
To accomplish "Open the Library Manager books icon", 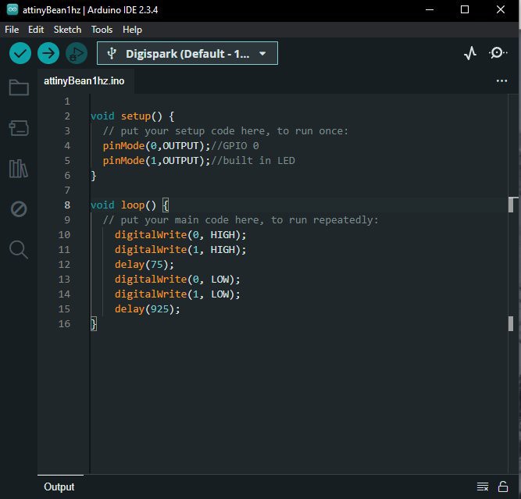I will point(19,169).
